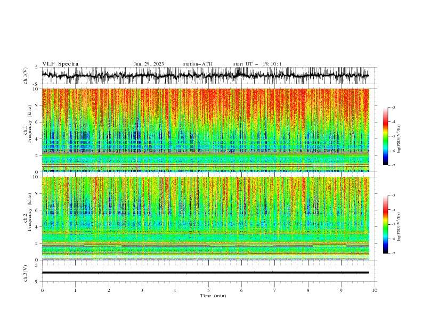The width and height of the screenshot is (422, 326).
Task: Click time axis tick label '9'
Action: pyautogui.click(x=341, y=290)
